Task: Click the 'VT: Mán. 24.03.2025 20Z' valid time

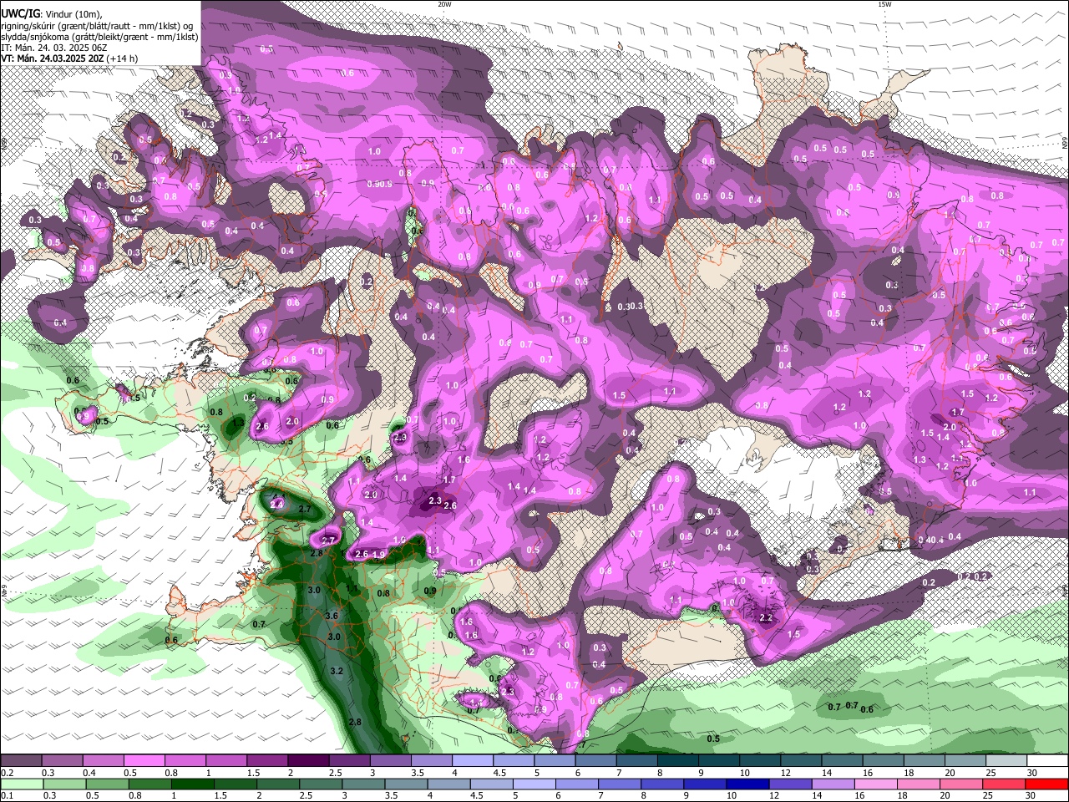Action: [53, 58]
